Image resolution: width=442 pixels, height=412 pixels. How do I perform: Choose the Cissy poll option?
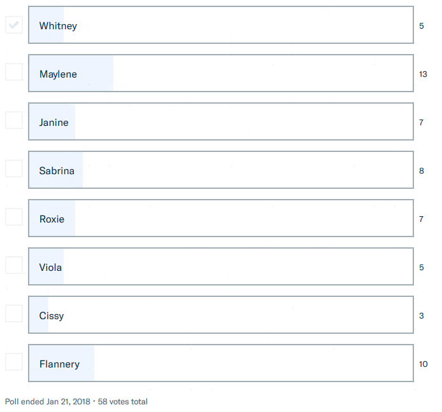tap(220, 315)
